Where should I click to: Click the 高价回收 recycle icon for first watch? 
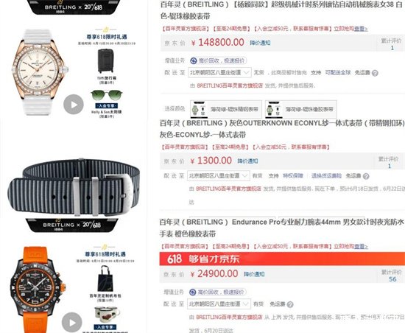(x=194, y=60)
